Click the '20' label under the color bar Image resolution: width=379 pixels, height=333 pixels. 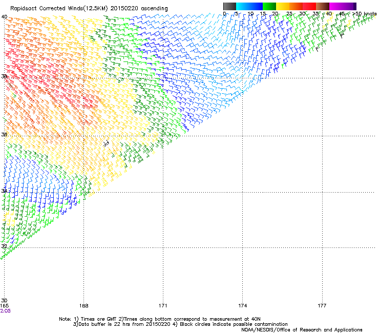(276, 13)
